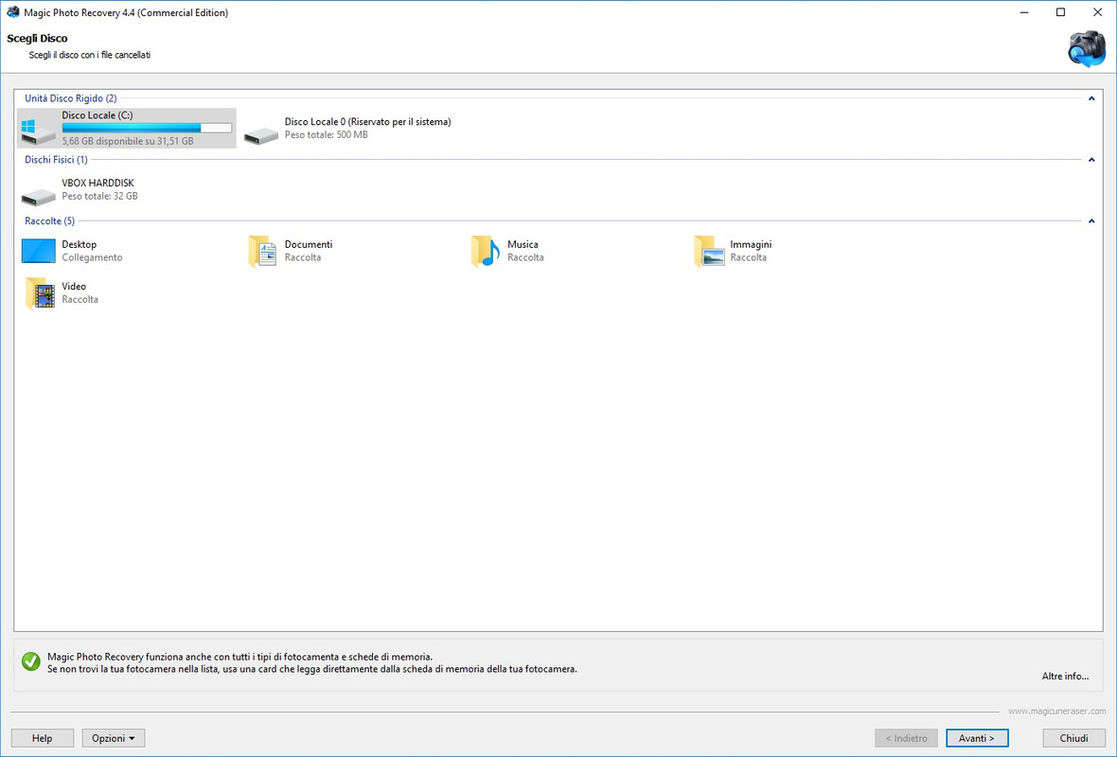Choose the Video library folder icon
1117x757 pixels.
40,292
